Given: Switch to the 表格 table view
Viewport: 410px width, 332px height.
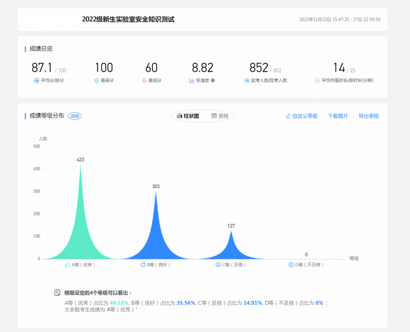Looking at the screenshot, I should (x=220, y=116).
